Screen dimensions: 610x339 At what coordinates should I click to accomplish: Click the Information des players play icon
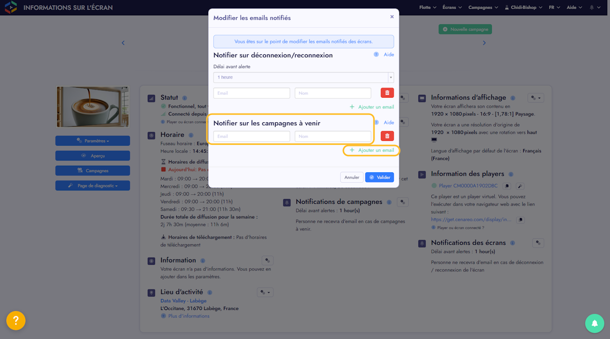pos(422,174)
